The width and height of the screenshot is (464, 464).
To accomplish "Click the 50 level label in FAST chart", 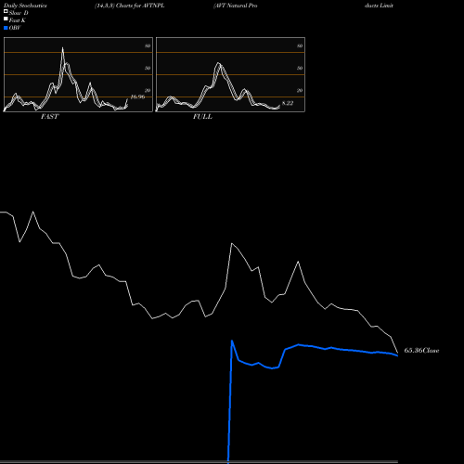I will coord(148,68).
